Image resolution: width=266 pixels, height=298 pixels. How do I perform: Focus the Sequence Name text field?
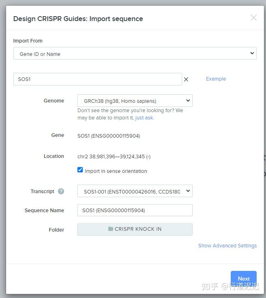(x=135, y=210)
